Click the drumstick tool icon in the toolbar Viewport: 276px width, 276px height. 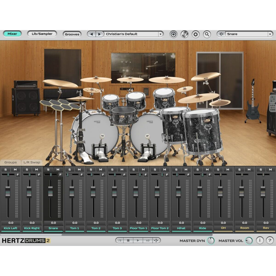[x=184, y=34]
